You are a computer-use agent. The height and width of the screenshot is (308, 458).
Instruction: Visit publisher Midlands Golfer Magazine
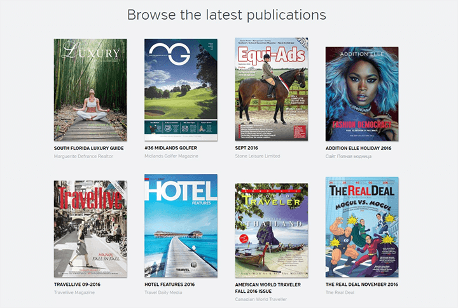171,156
